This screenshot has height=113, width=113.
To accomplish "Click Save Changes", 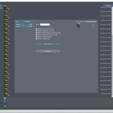I will tap(48, 44).
